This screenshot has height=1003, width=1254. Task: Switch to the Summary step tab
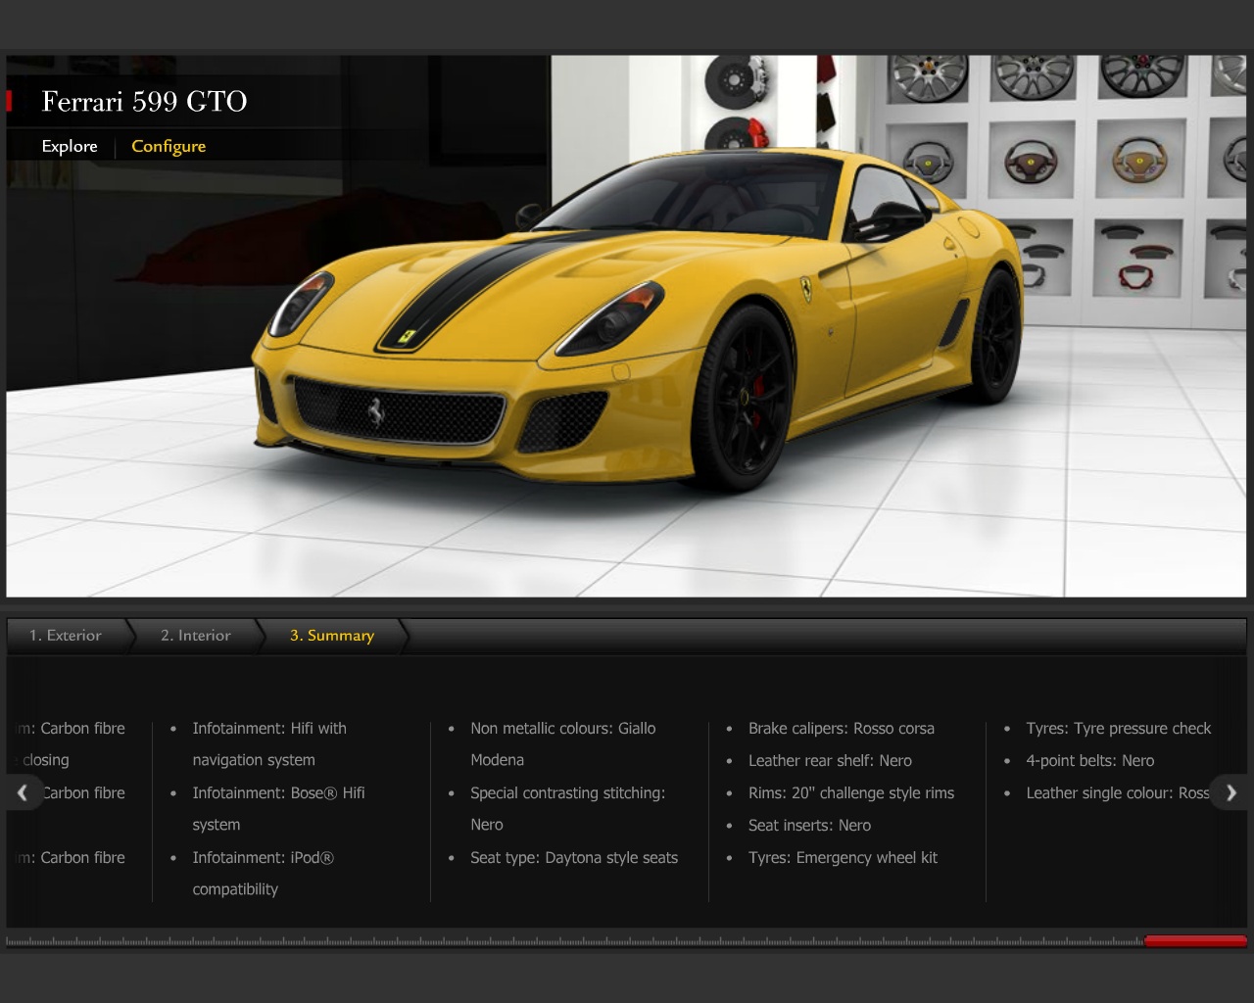[331, 635]
